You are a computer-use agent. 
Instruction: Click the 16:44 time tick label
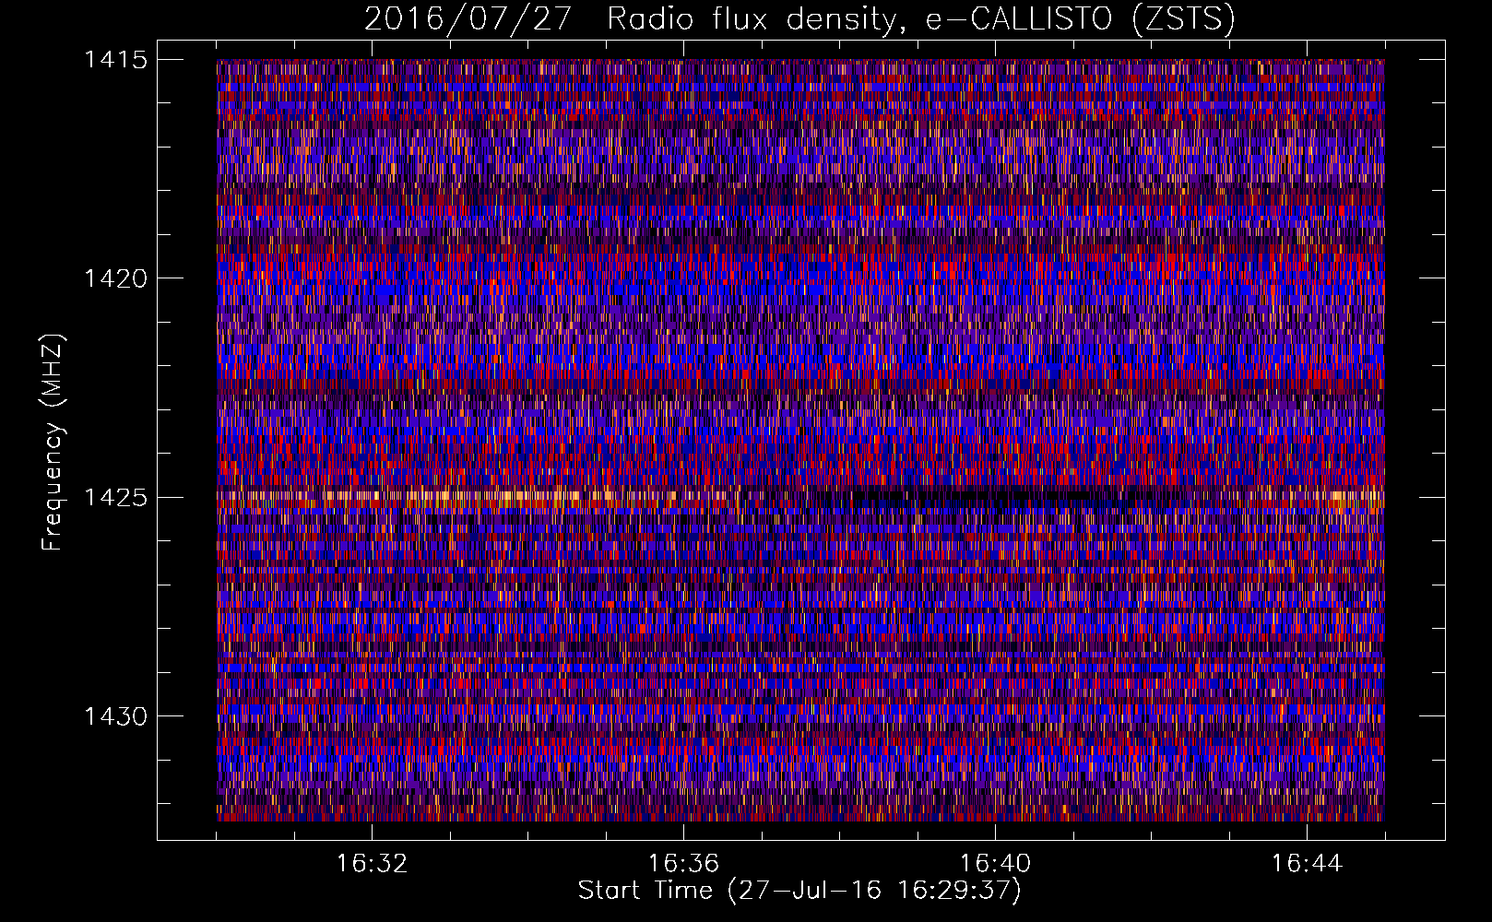click(x=1307, y=864)
